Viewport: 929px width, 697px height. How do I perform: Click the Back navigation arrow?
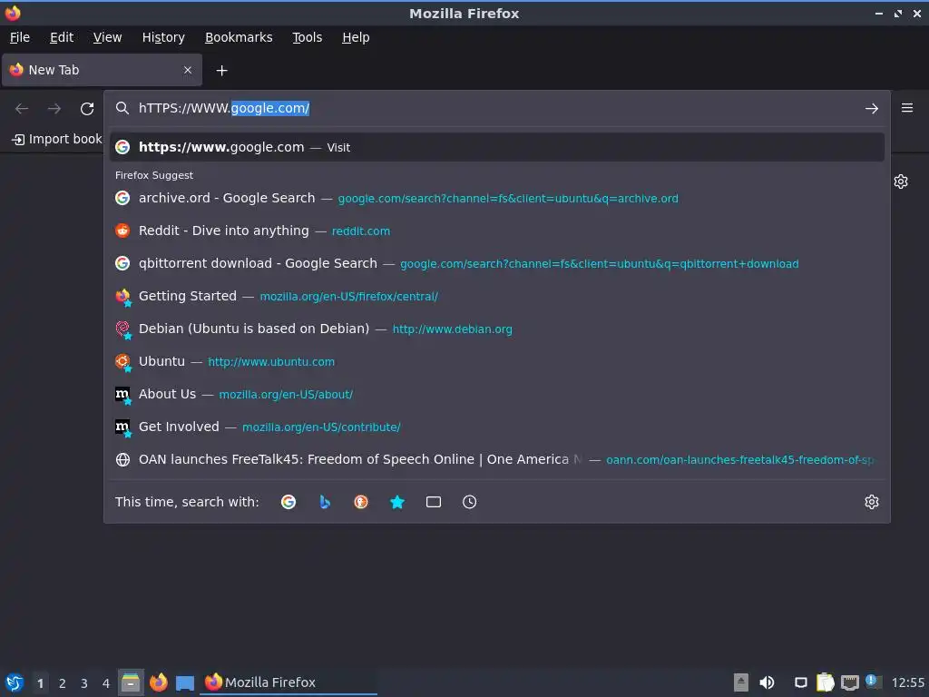pos(22,109)
